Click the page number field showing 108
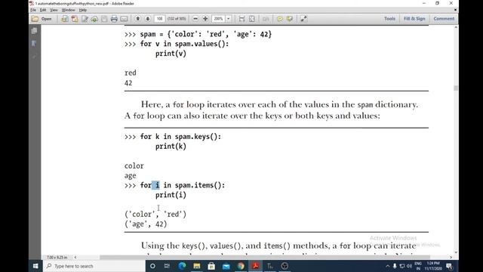Image resolution: width=483 pixels, height=272 pixels. pyautogui.click(x=159, y=19)
